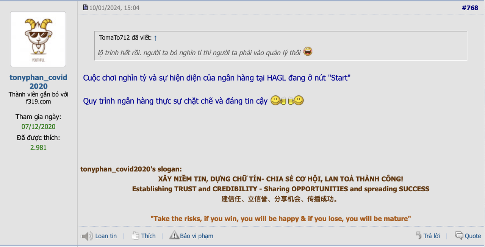485x247 pixels.
Task: Open the tonyphan_covid2020 profile link
Action: [38, 82]
